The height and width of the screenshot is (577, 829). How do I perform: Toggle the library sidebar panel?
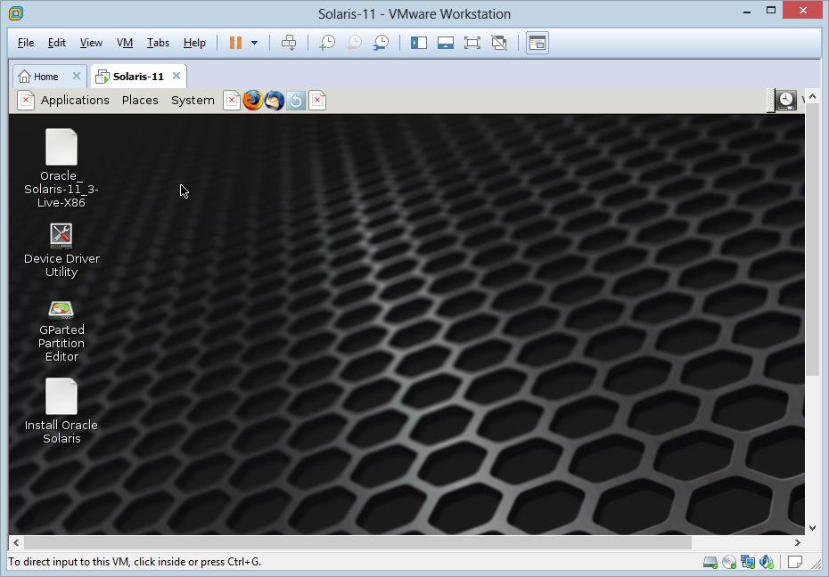419,43
